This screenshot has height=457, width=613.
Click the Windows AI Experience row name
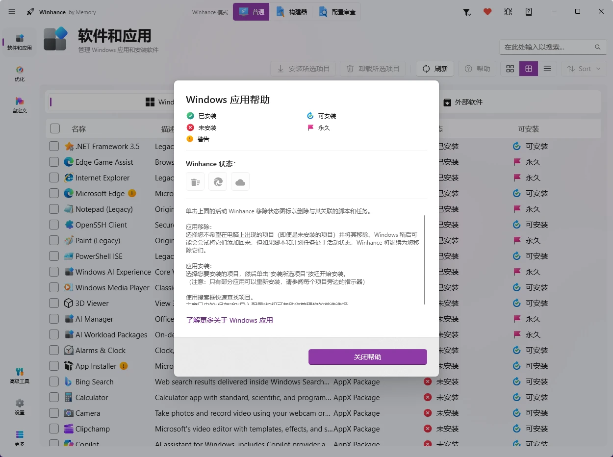click(113, 272)
